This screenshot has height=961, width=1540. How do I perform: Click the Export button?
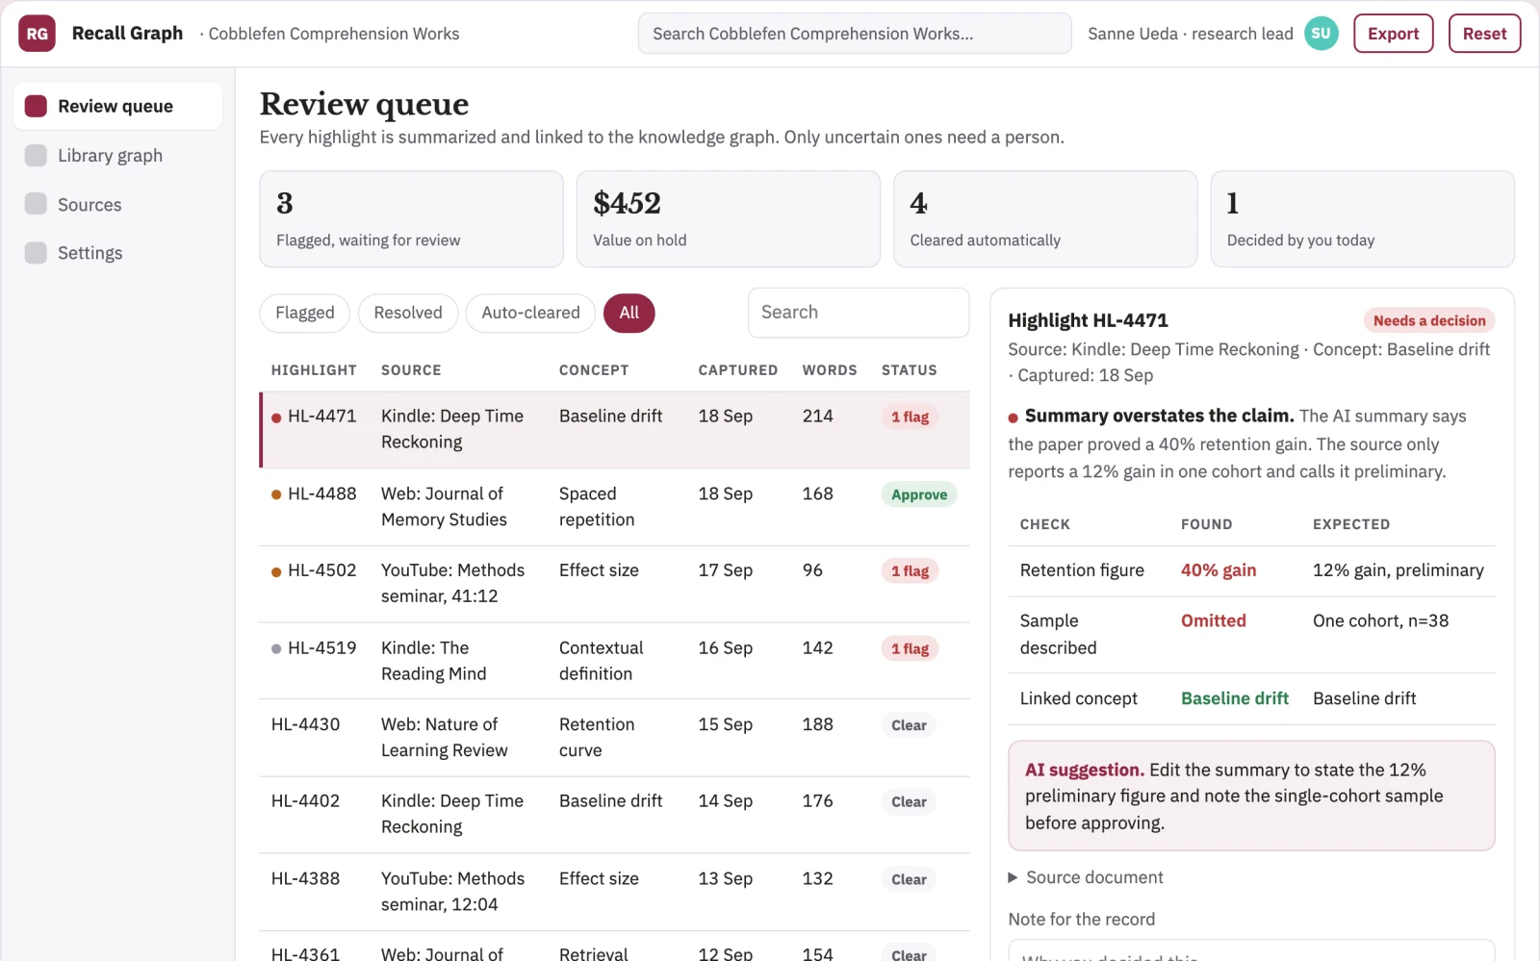[1393, 34]
